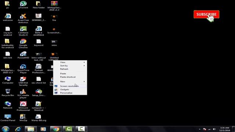Select the 'pc' folder icon
The width and height of the screenshot is (235, 132).
[x=7, y=5]
